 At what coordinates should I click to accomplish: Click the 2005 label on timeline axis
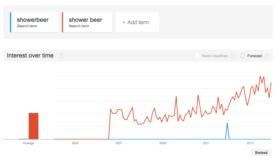75,143
